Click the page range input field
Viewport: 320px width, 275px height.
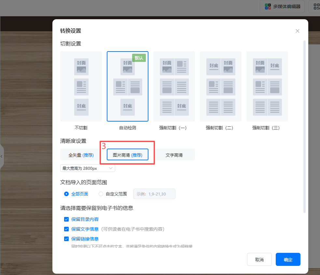pyautogui.click(x=154, y=194)
